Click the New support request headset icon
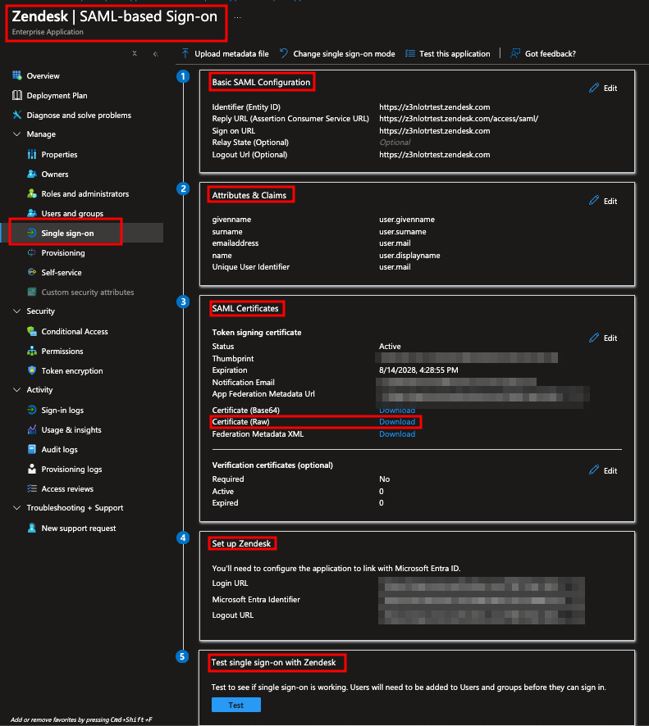 coord(32,528)
